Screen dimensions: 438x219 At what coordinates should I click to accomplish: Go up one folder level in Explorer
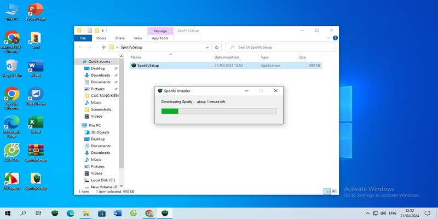[x=103, y=48]
